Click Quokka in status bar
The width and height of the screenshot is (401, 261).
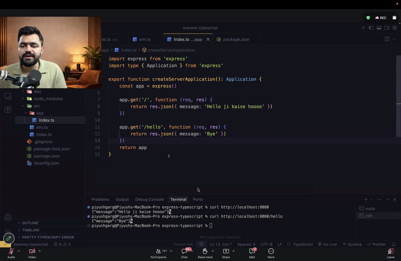click(x=352, y=244)
